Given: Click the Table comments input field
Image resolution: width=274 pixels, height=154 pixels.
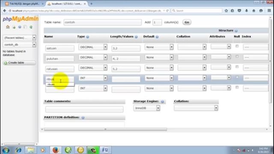Looking at the screenshot, I should (x=84, y=109).
